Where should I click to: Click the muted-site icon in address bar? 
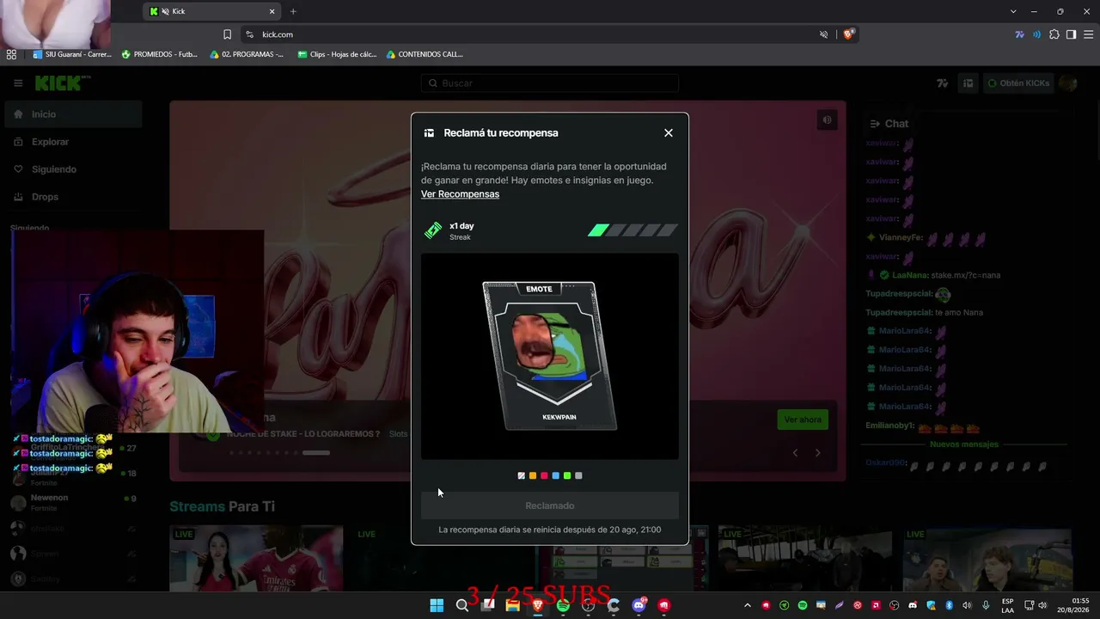point(823,34)
